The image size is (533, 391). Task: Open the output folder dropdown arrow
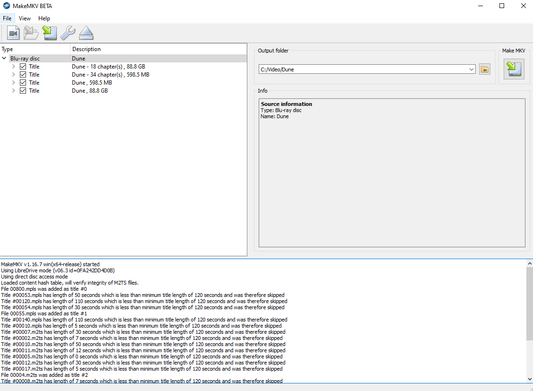tap(471, 70)
